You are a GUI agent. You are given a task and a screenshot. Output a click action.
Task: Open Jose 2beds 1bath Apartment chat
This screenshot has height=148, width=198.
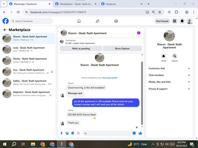(x=28, y=71)
